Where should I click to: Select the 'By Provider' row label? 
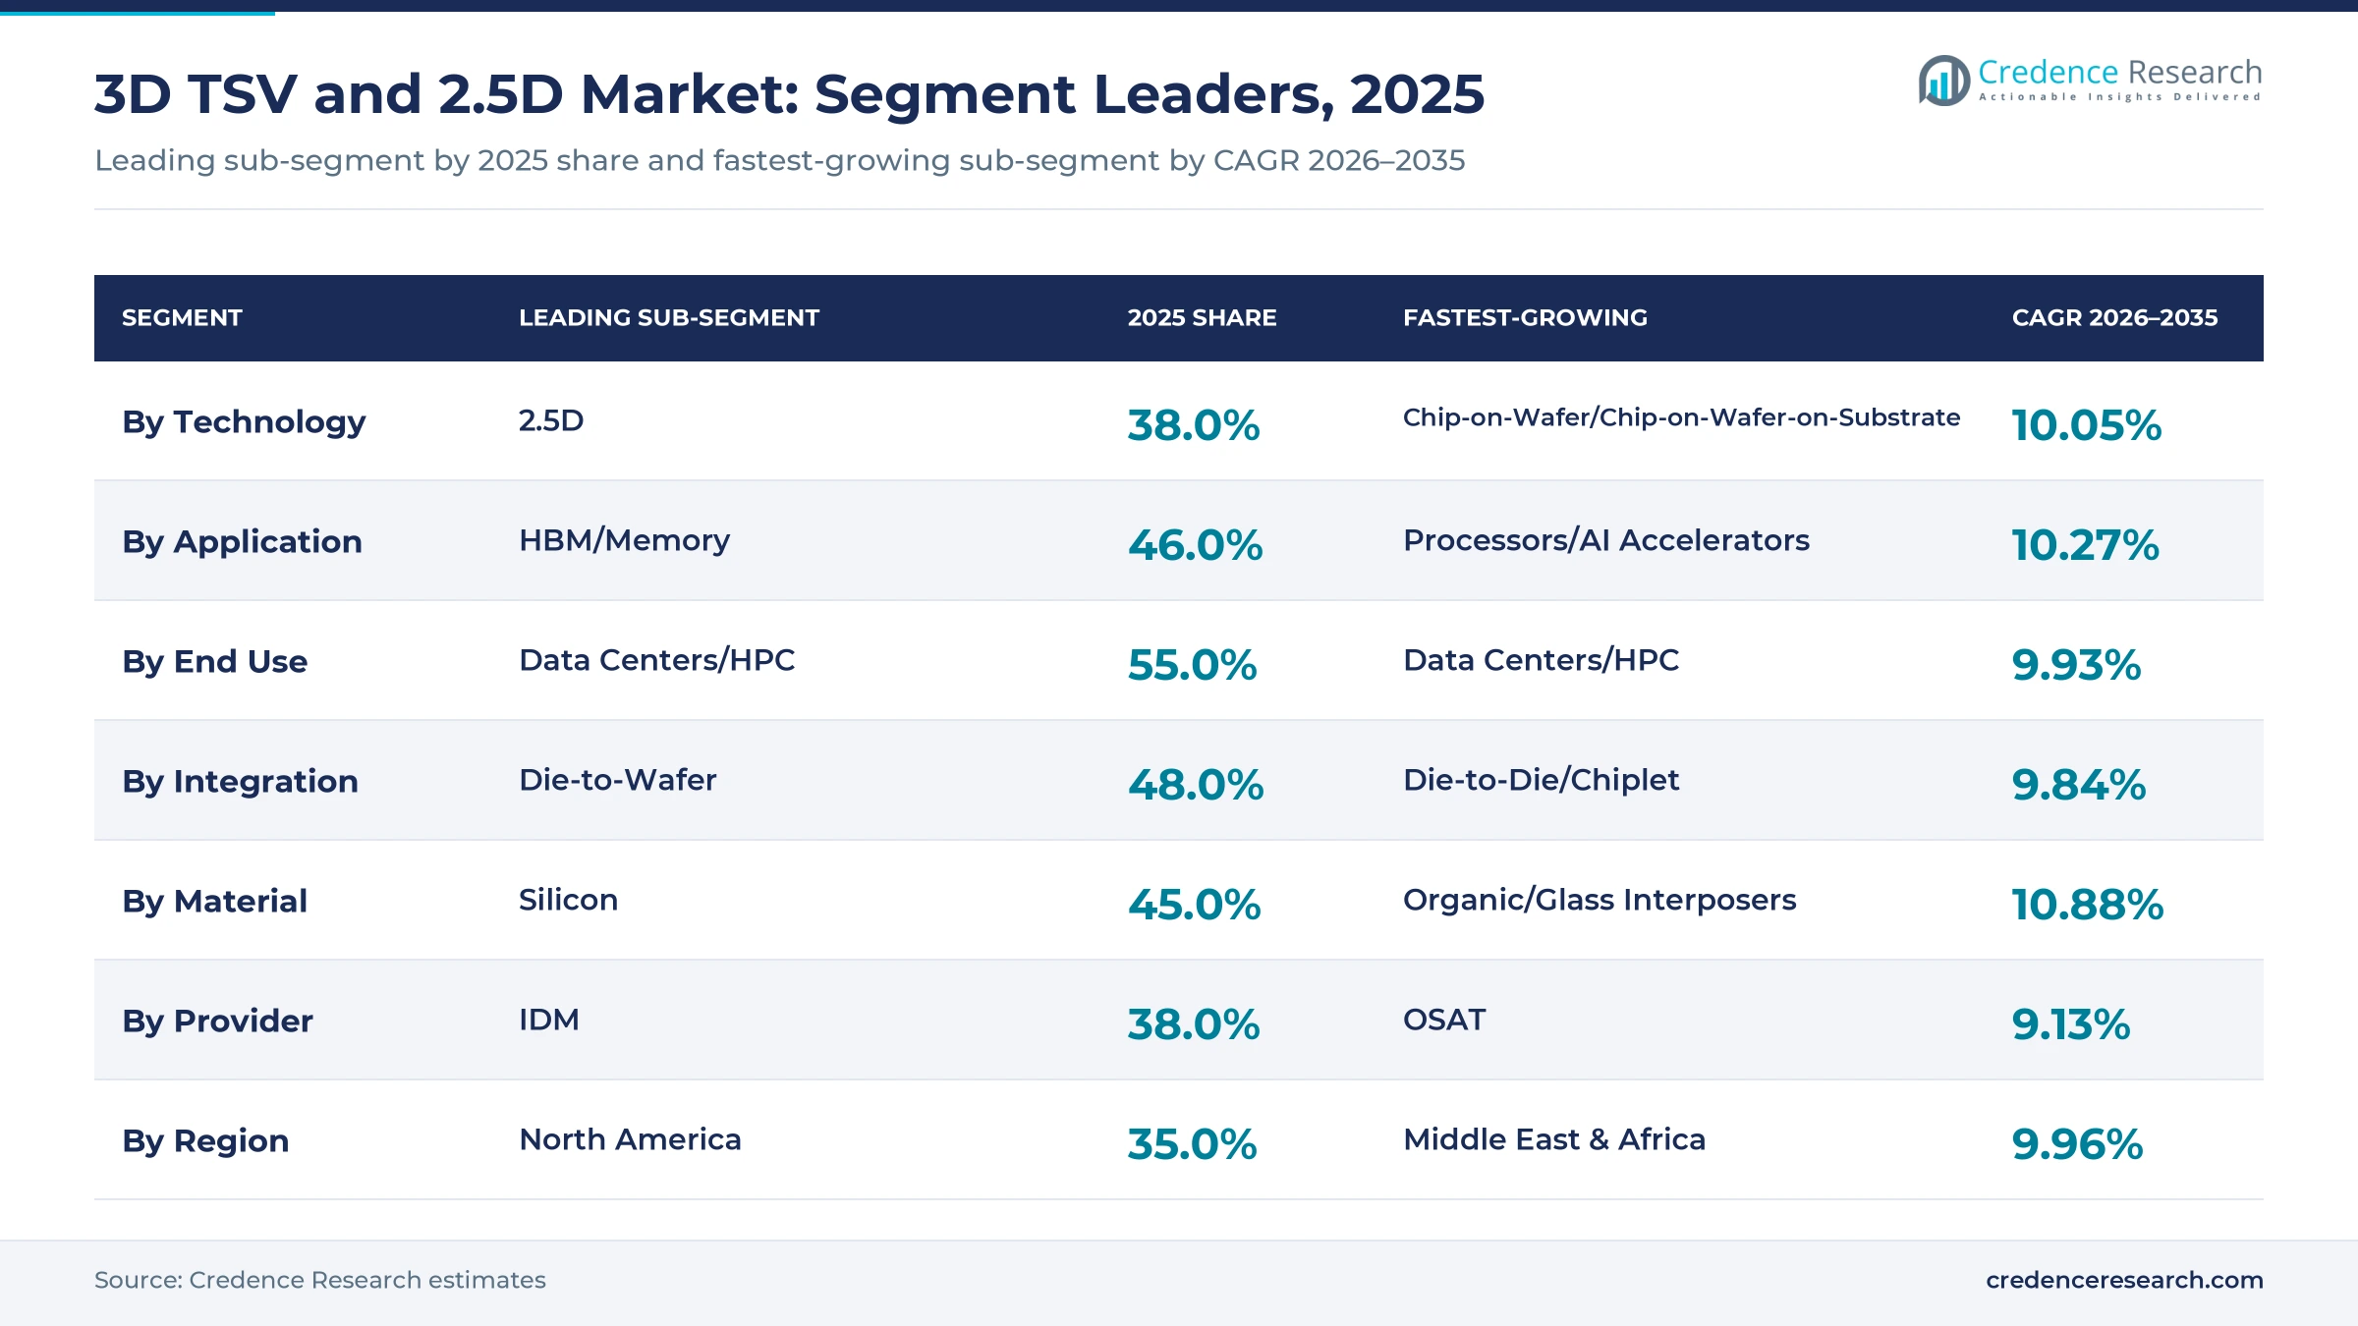[217, 1022]
